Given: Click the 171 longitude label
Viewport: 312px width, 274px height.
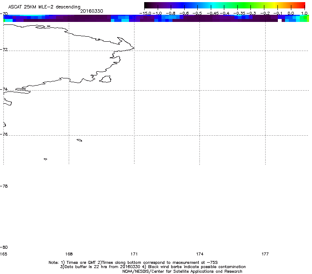Looking at the screenshot, I should (x=134, y=254).
